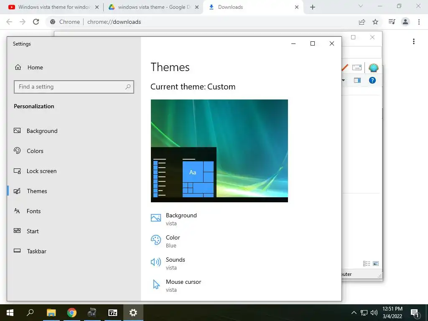Click the share page icon in the address bar
The image size is (428, 321).
click(x=362, y=22)
